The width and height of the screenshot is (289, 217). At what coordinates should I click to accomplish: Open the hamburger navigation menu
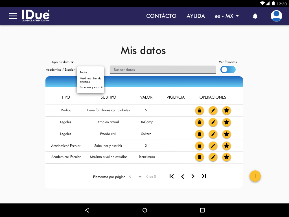(x=13, y=16)
